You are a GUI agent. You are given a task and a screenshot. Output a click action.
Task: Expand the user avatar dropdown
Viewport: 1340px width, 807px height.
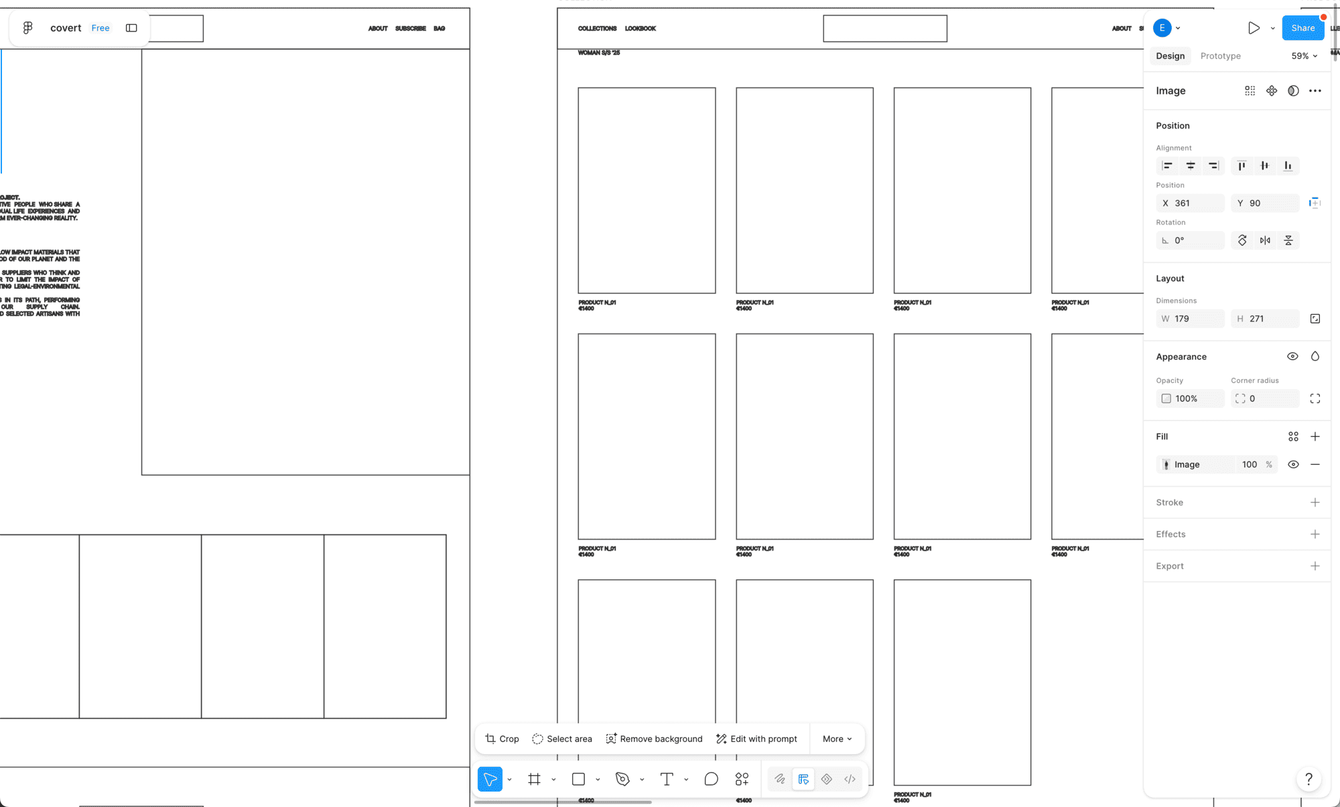1178,28
